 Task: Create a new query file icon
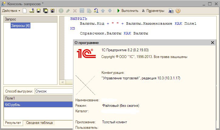point(25,11)
